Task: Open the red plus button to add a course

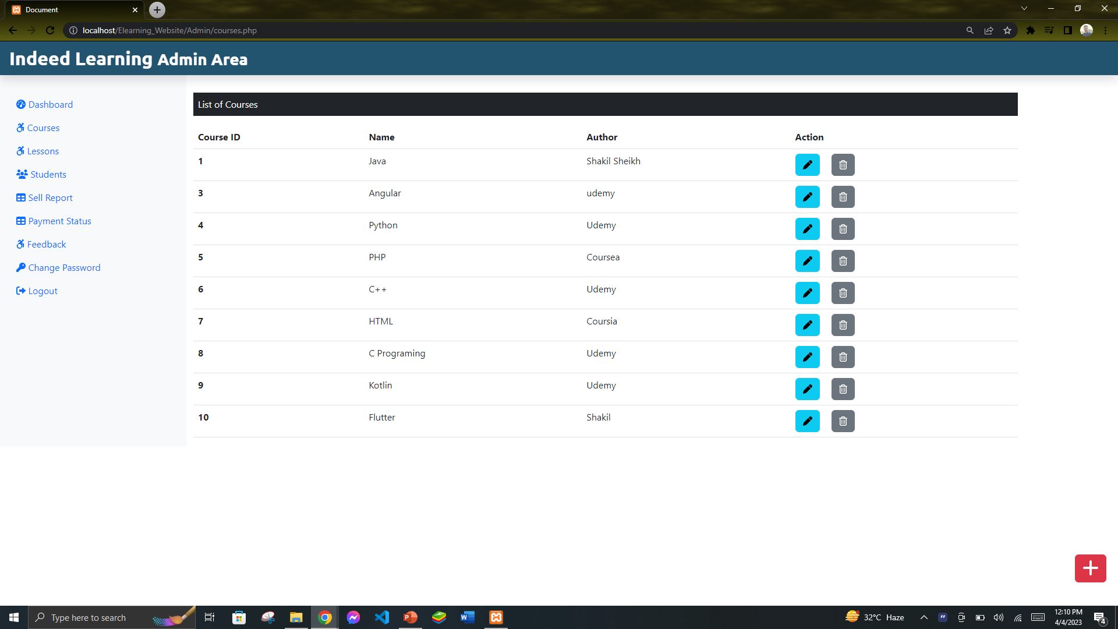Action: (x=1089, y=568)
